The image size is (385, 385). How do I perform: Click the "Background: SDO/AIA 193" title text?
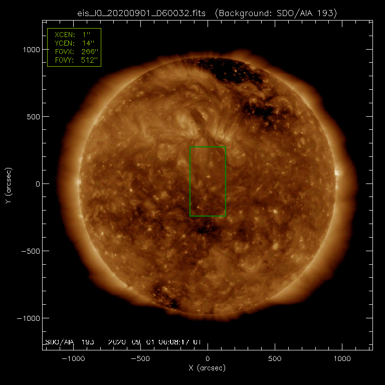[274, 12]
